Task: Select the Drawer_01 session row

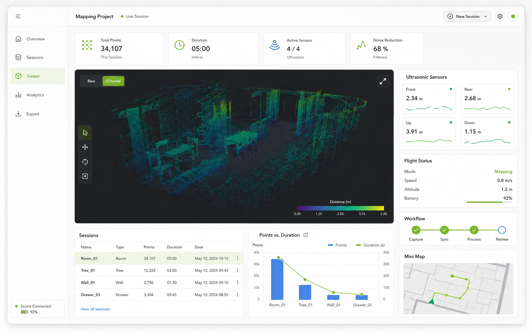Action: tap(159, 295)
